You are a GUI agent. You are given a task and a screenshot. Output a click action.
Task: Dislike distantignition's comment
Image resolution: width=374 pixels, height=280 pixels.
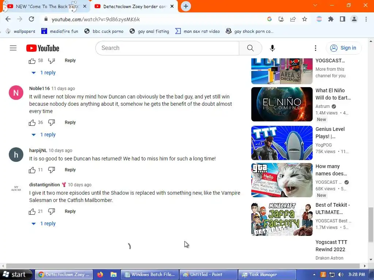(x=51, y=211)
